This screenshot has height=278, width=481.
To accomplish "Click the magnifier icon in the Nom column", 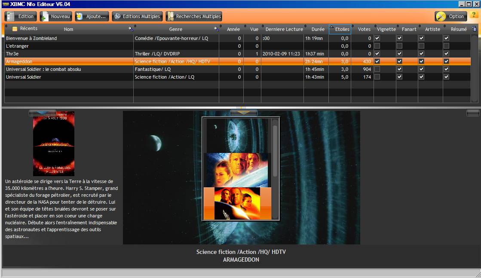I will point(131,29).
